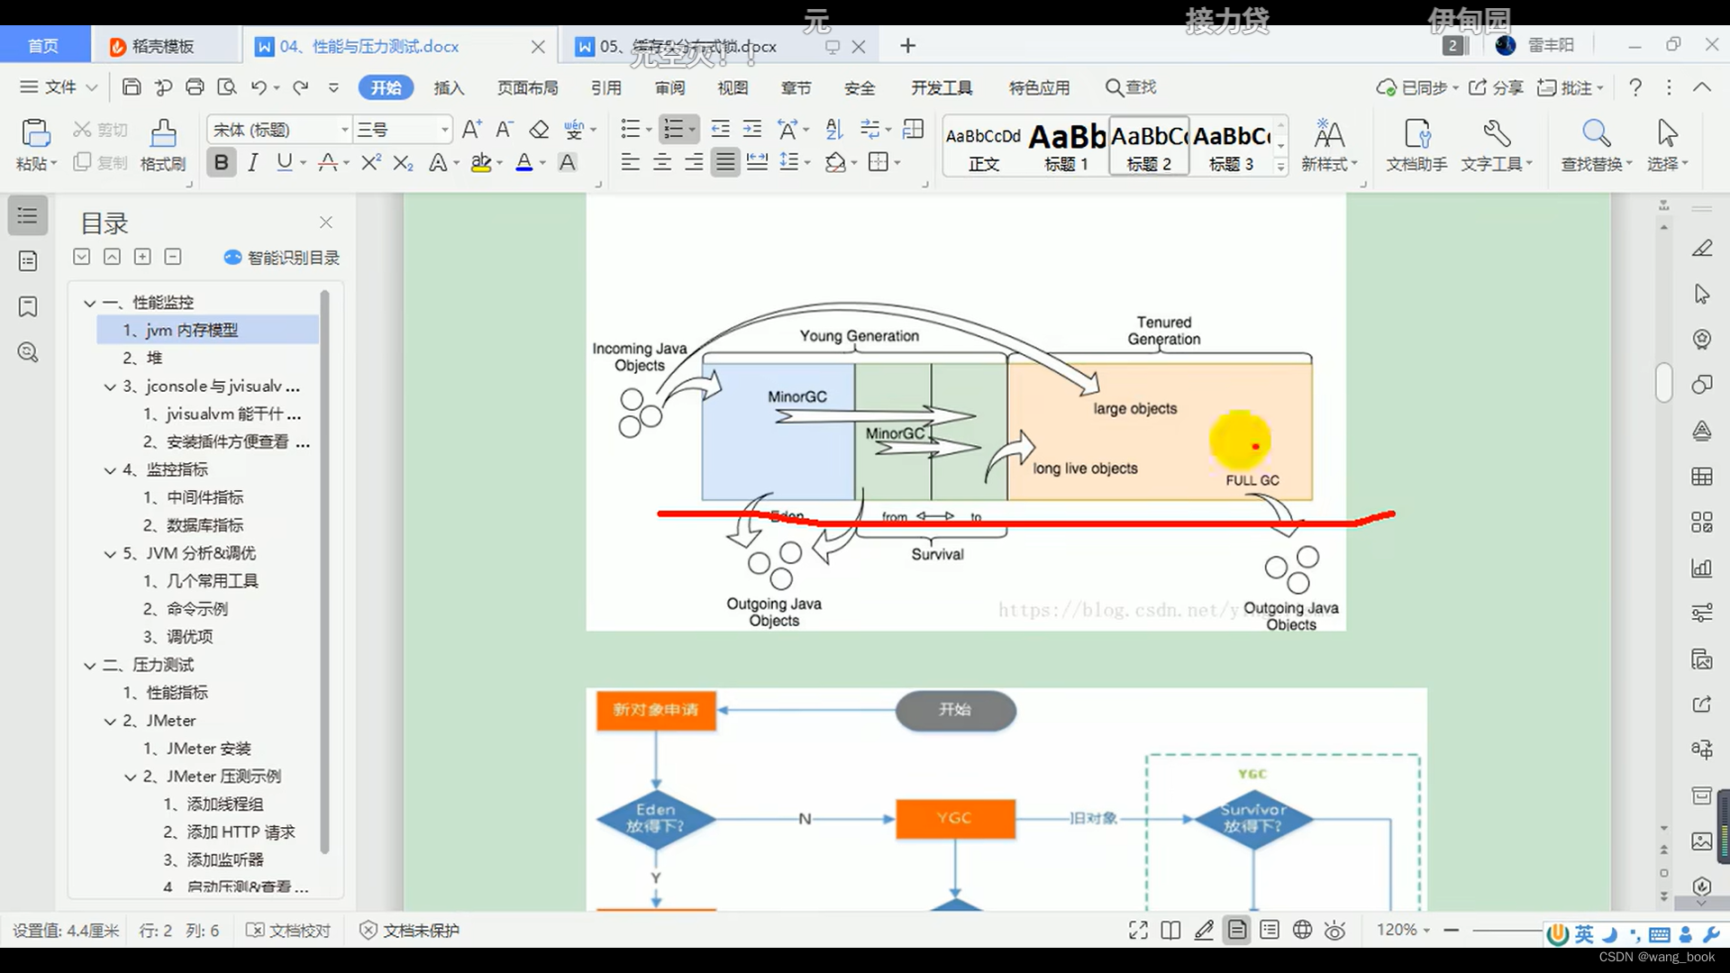Screen dimensions: 1730x973
Task: Toggle Bold formatting
Action: [x=221, y=162]
